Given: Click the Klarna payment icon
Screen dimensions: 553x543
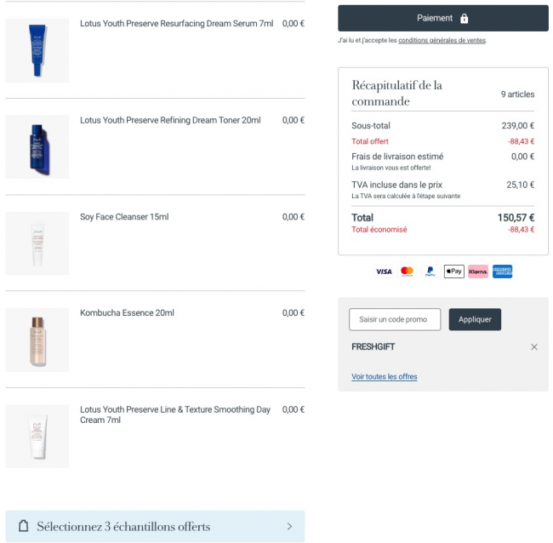Looking at the screenshot, I should pos(478,271).
